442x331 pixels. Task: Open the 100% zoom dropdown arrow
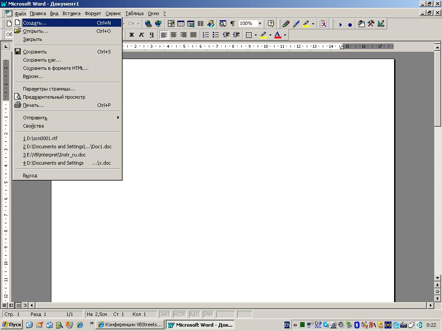pyautogui.click(x=260, y=24)
